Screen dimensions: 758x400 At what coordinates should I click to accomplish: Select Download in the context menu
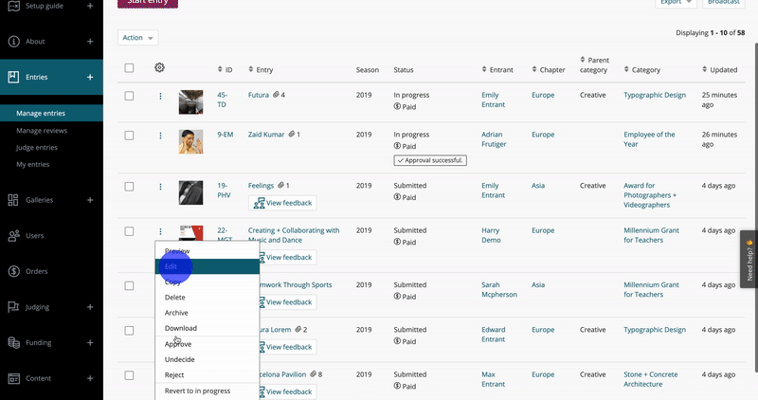181,328
